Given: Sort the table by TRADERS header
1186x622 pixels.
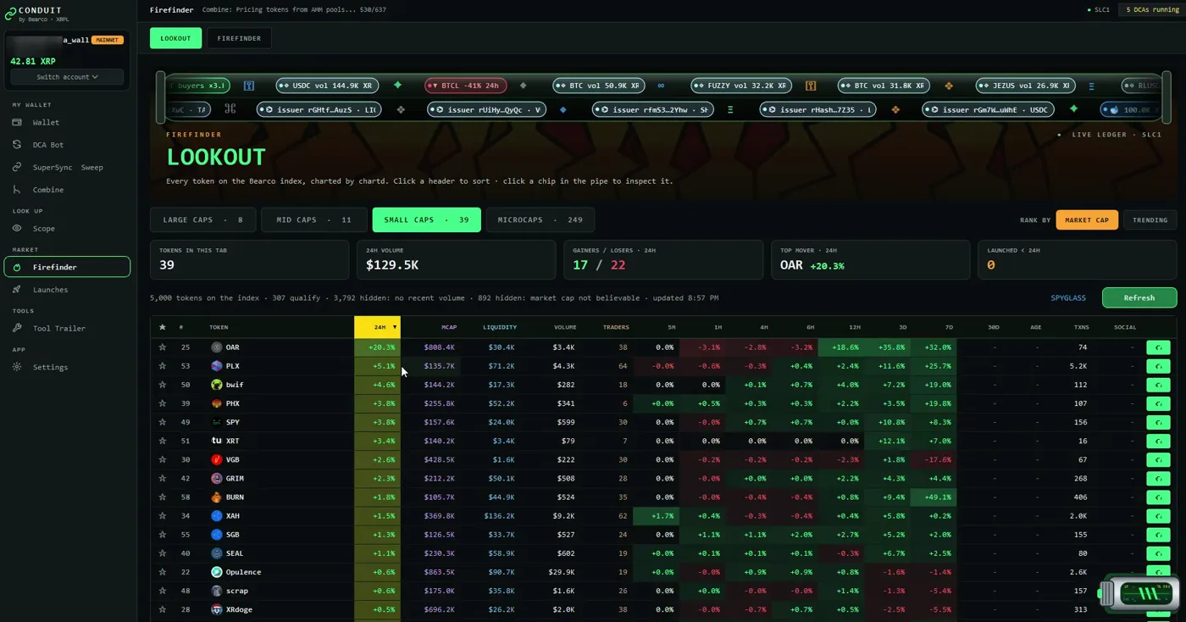Looking at the screenshot, I should (x=616, y=327).
